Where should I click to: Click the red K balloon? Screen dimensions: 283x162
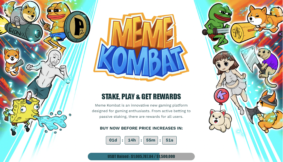[x=221, y=95]
